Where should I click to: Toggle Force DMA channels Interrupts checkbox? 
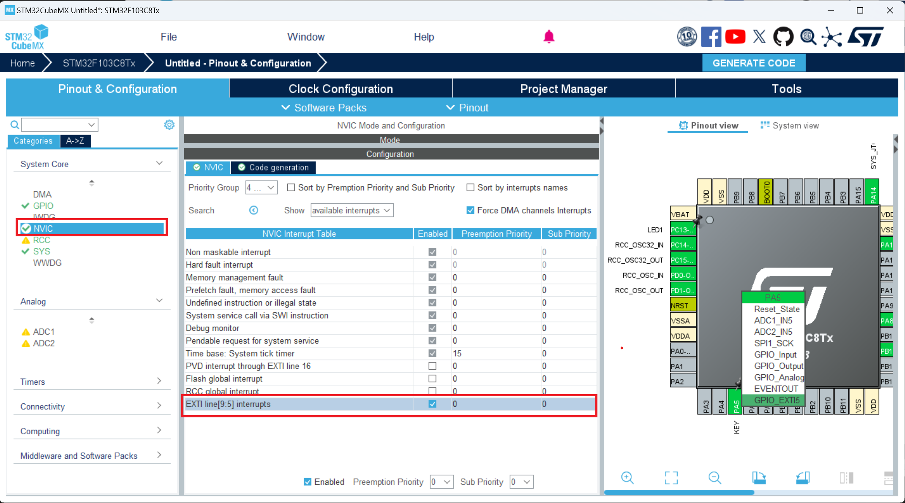point(470,210)
